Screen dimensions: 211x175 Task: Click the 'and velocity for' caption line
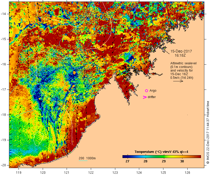click(x=182, y=71)
